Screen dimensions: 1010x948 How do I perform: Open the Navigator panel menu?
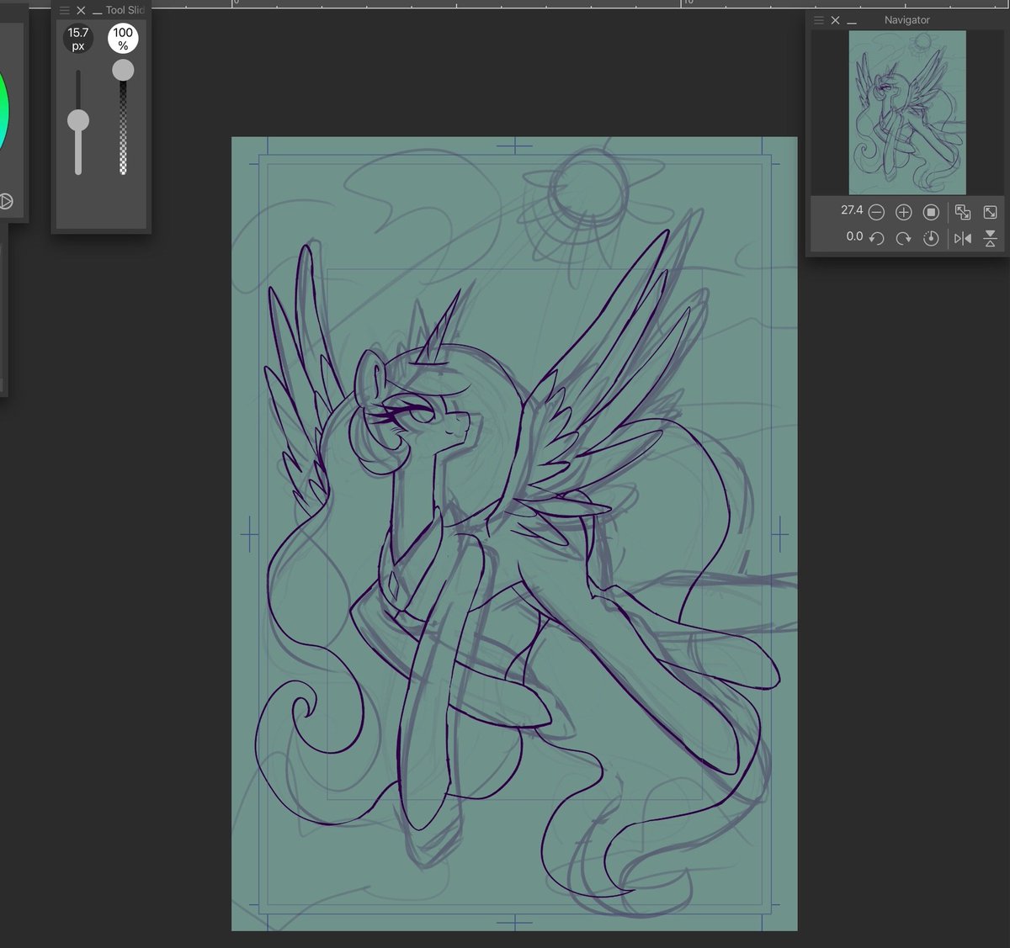pyautogui.click(x=819, y=20)
